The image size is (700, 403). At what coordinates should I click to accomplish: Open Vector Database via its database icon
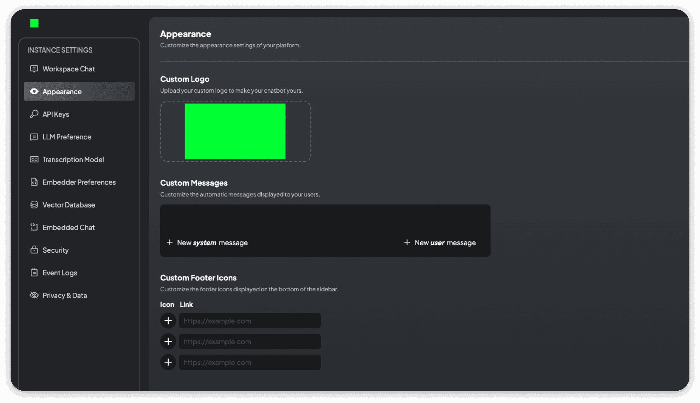tap(34, 204)
